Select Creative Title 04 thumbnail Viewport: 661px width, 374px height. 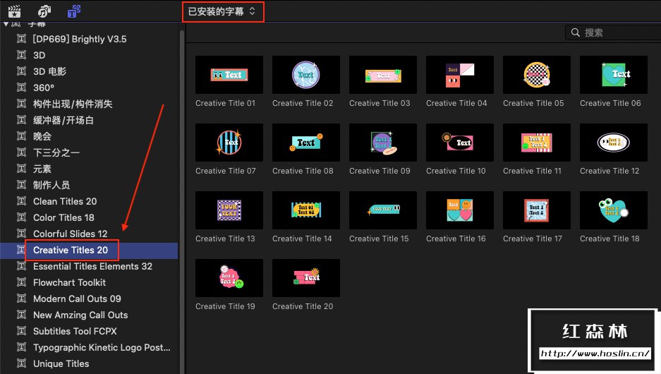click(460, 75)
